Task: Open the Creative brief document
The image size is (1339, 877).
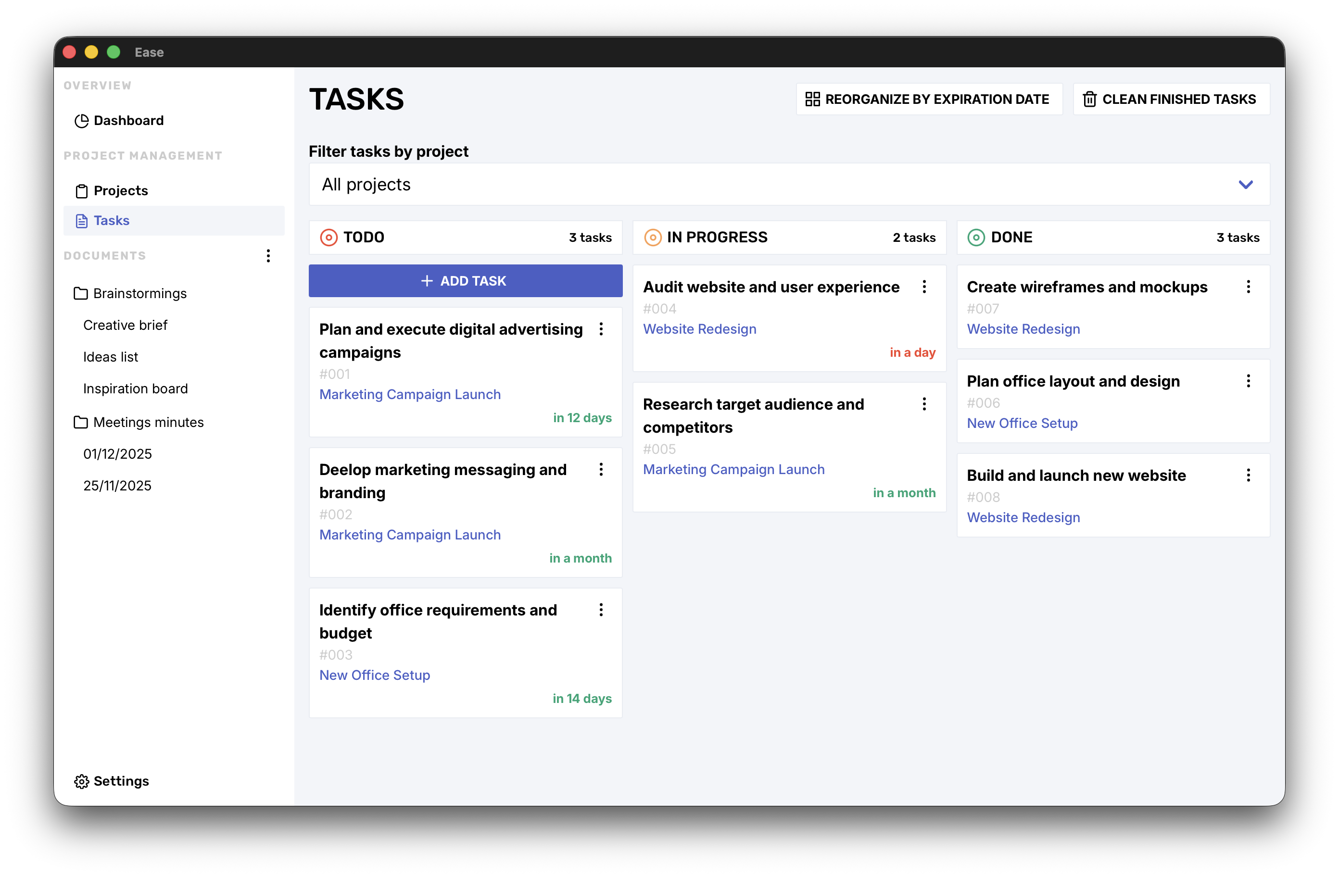Action: pos(126,325)
